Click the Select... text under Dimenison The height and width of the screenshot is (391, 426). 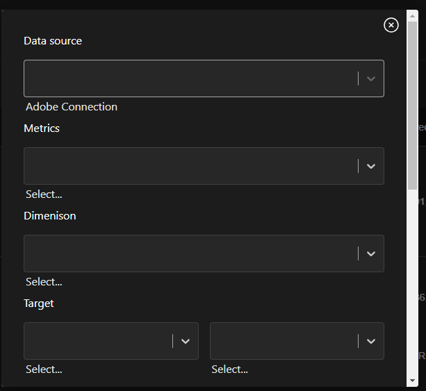(x=44, y=282)
